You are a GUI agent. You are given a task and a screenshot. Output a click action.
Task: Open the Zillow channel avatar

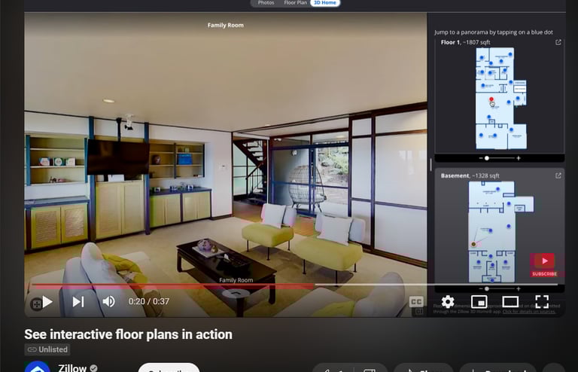coord(37,367)
